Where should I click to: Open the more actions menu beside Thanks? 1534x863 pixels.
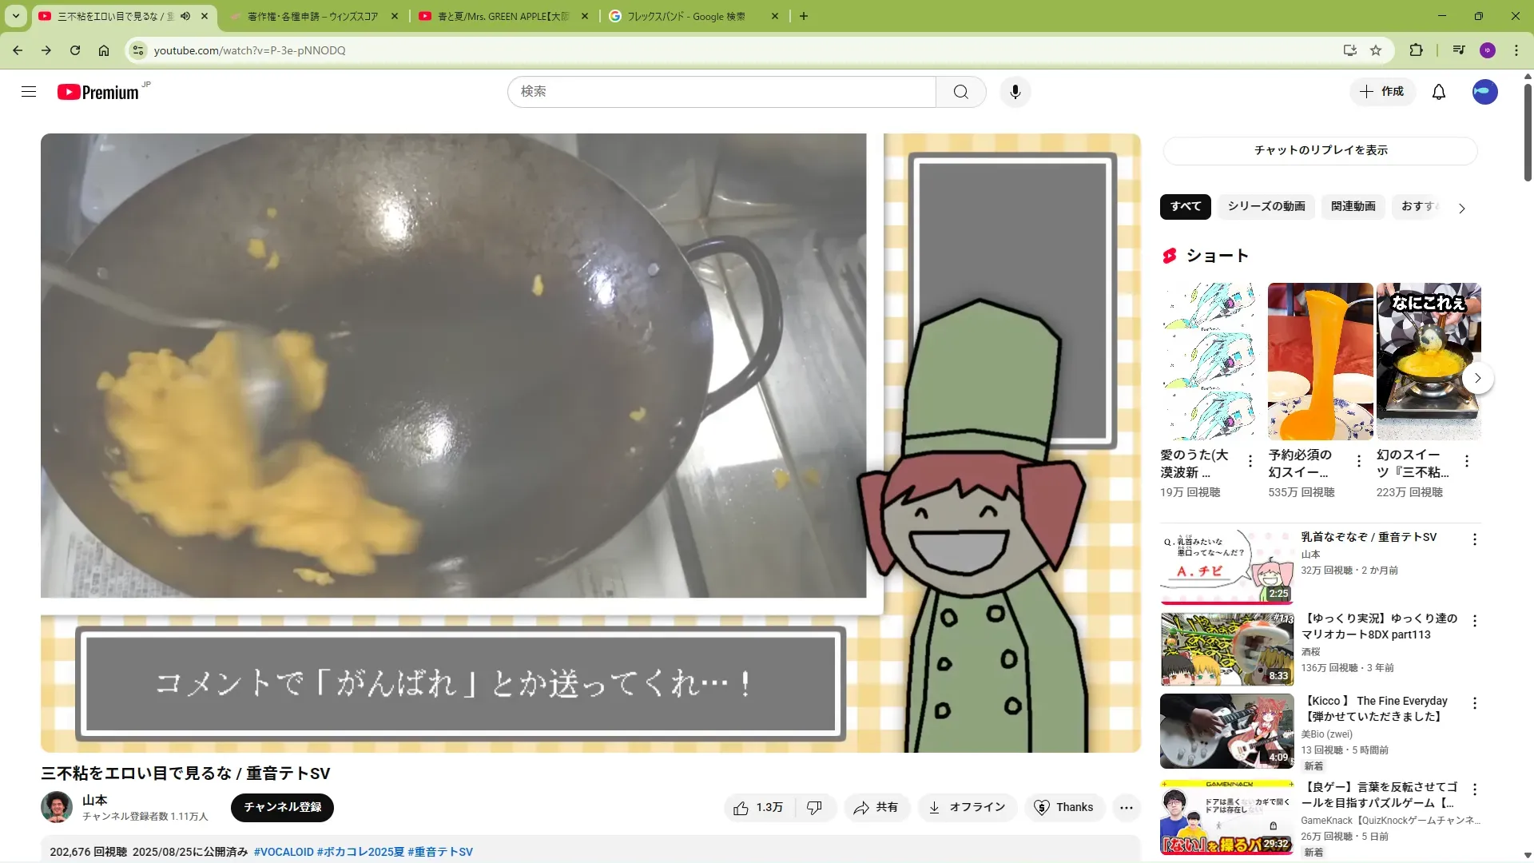pyautogui.click(x=1126, y=808)
